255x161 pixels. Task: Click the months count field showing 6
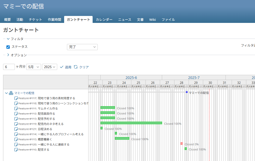pyautogui.click(x=9, y=67)
